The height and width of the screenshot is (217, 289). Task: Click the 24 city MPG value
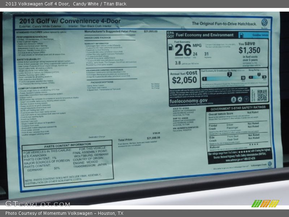[x=195, y=54]
